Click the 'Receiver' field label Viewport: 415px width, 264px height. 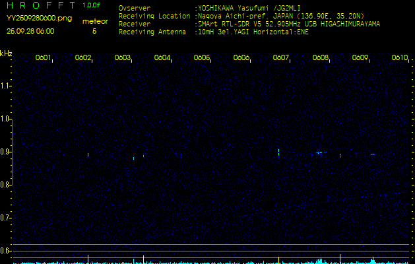(135, 24)
